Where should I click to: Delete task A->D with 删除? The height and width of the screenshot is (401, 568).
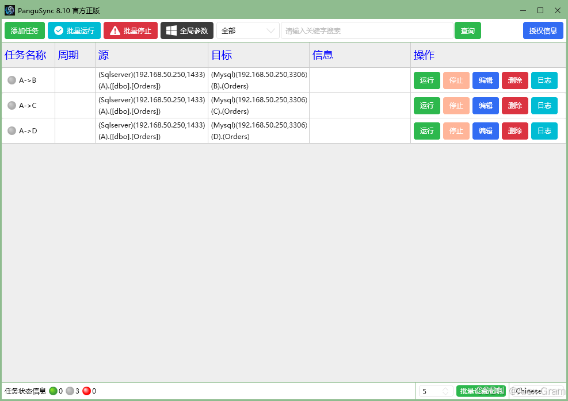pos(515,131)
